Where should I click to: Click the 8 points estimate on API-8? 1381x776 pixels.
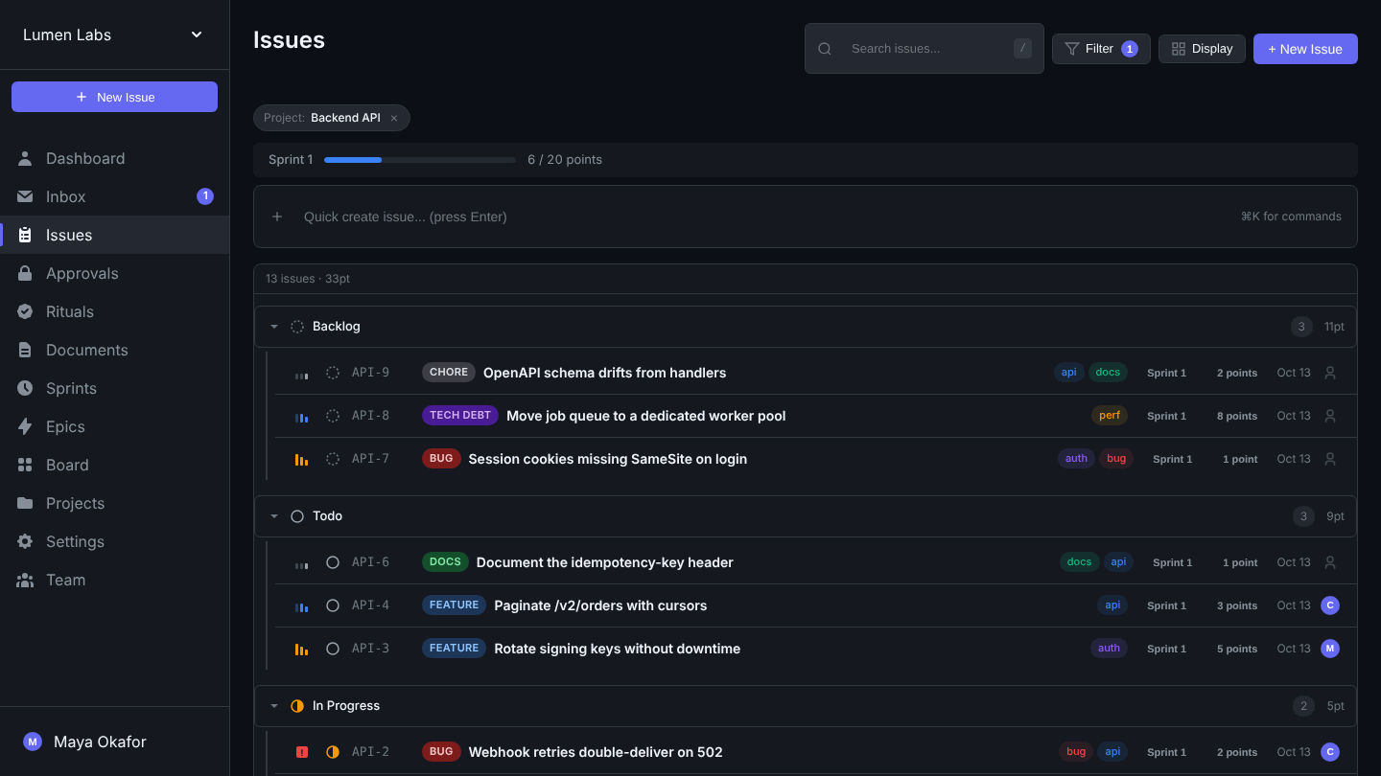(1237, 416)
